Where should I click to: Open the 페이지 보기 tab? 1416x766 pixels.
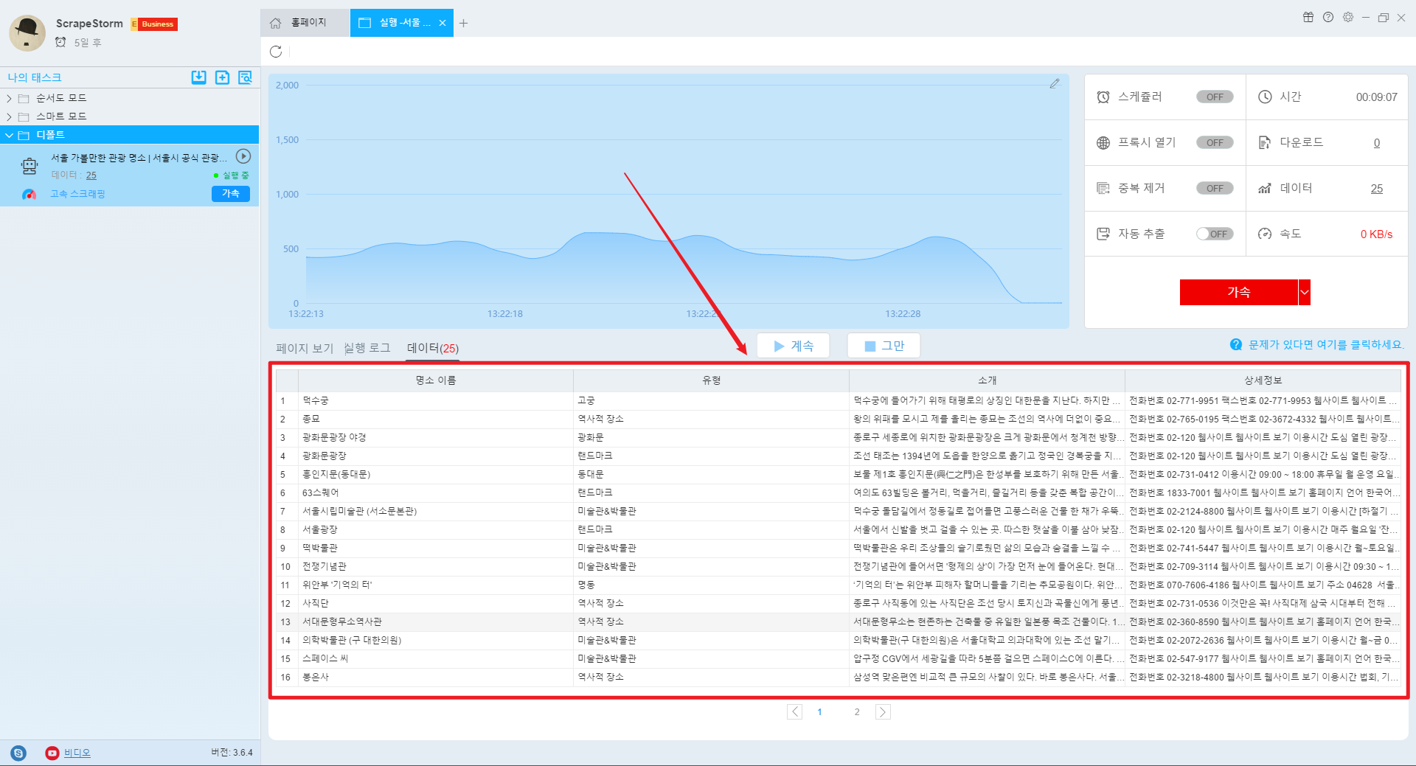pos(305,348)
